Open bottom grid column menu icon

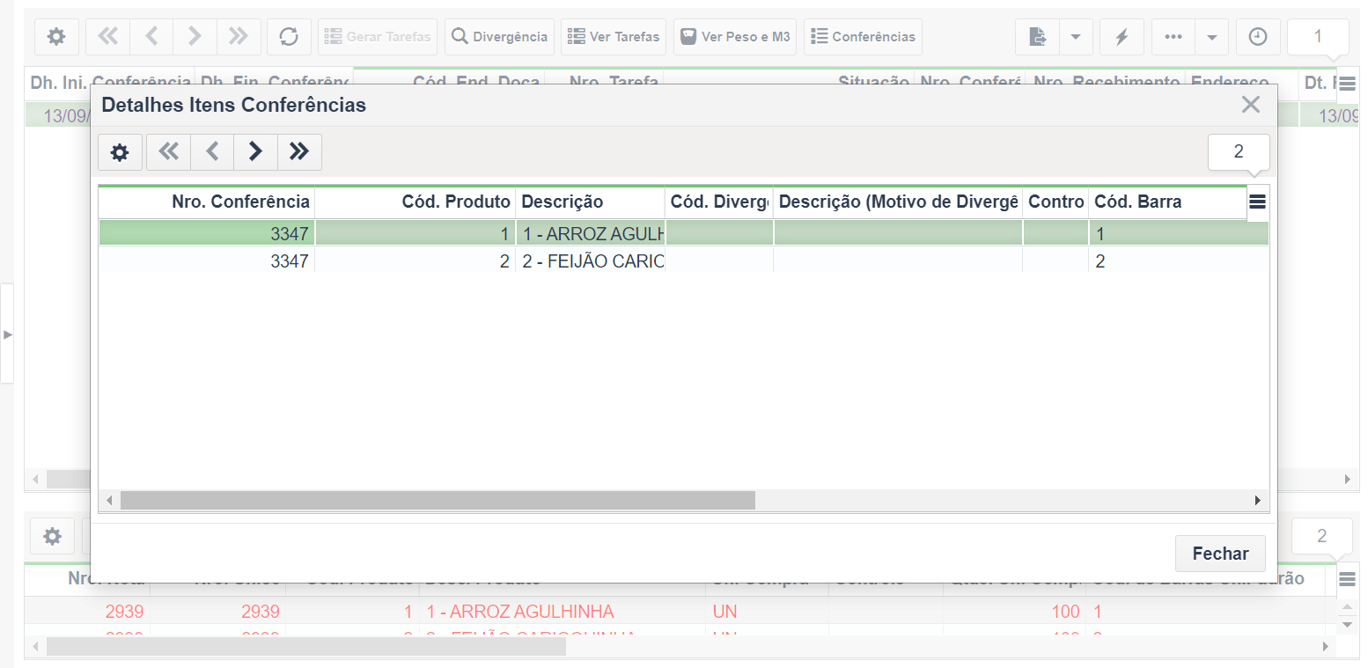[1347, 579]
